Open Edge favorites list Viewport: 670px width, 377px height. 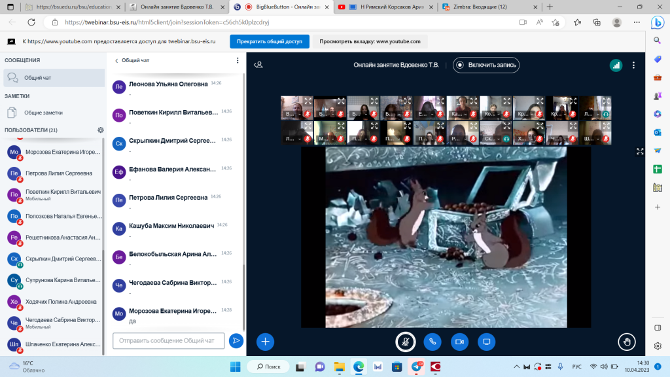(577, 22)
